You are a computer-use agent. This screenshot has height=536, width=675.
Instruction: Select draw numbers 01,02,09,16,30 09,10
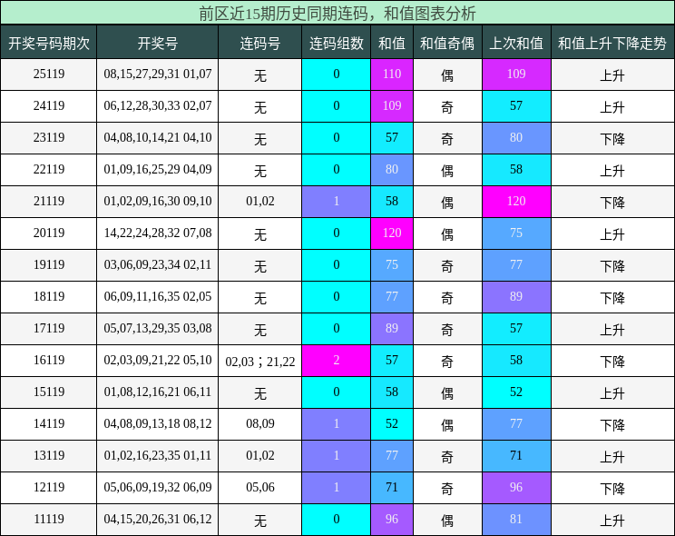(x=158, y=202)
